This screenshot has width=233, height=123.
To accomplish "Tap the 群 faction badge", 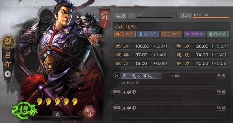I will 8,42.
